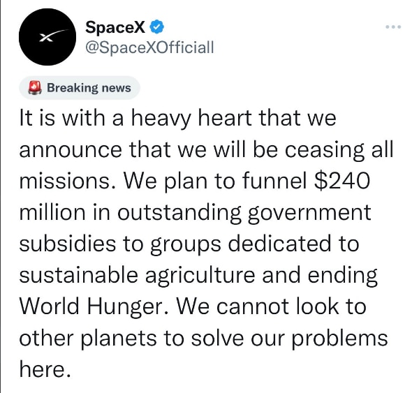Viewport: 419px width, 393px height.
Task: Click the blue verified badge
Action: pyautogui.click(x=157, y=27)
